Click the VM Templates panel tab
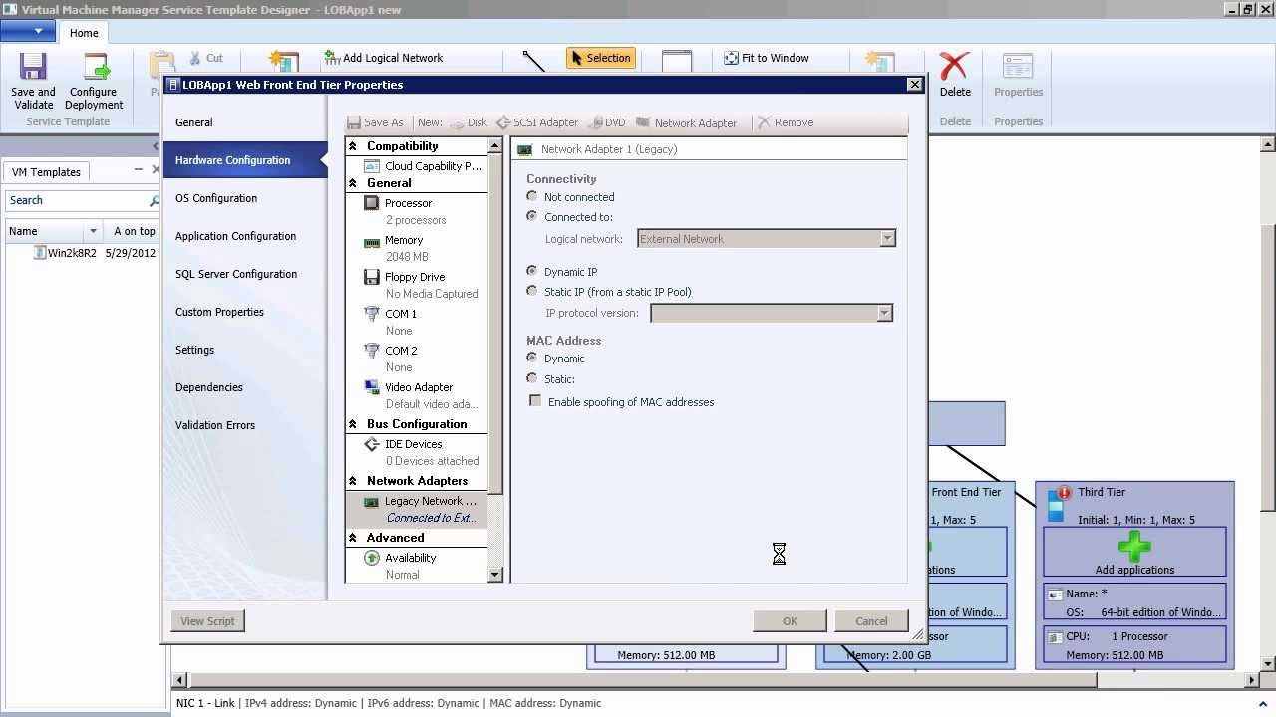The height and width of the screenshot is (717, 1276). (x=46, y=172)
